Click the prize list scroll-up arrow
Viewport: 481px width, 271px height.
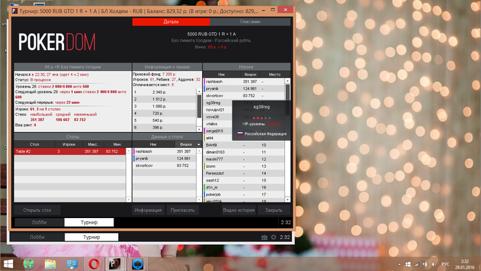pyautogui.click(x=199, y=91)
